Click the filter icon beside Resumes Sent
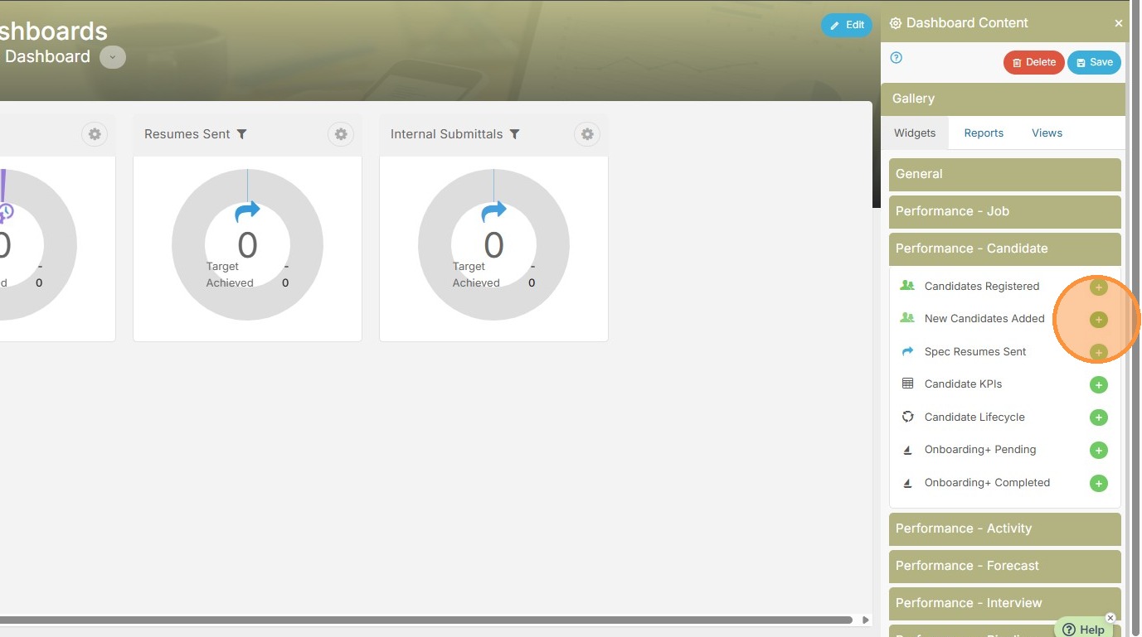1142x637 pixels. pos(242,134)
